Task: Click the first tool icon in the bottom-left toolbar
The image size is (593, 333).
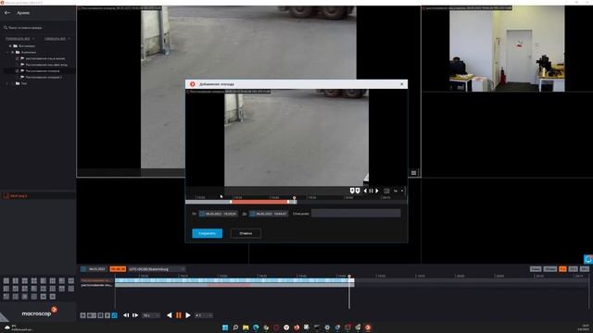Action: coord(82,315)
